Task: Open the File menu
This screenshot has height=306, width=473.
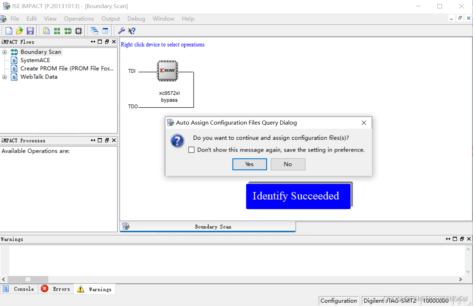Action: 15,19
